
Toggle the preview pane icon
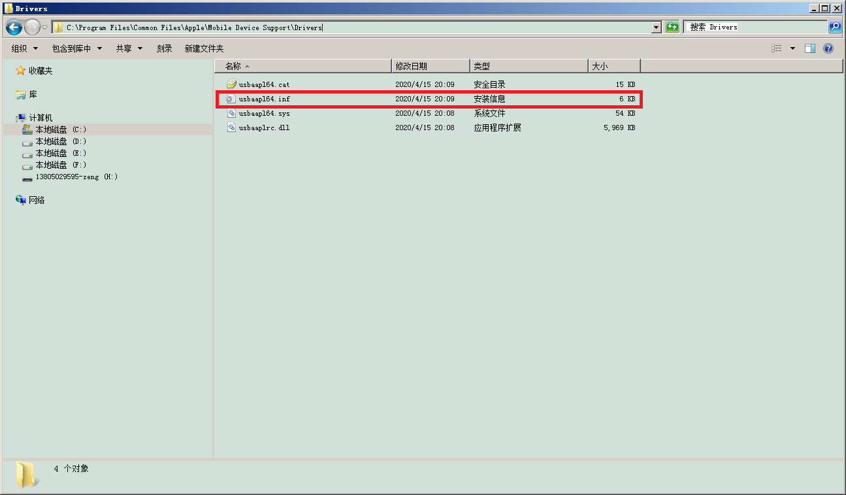(810, 48)
